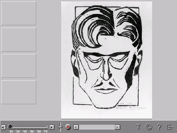Select the second empty thumbnail slot

tap(19, 39)
